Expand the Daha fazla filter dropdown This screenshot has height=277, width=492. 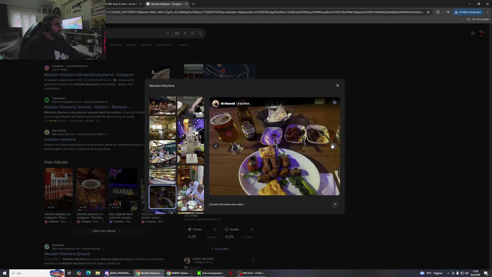(x=164, y=45)
